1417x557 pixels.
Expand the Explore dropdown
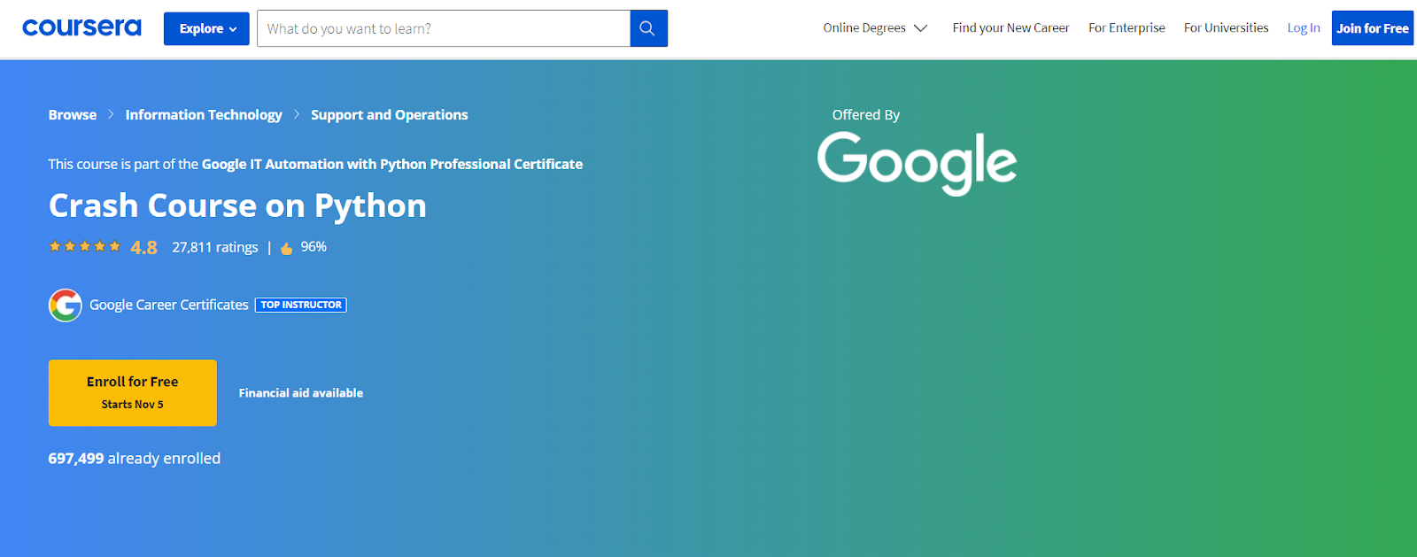pyautogui.click(x=206, y=28)
